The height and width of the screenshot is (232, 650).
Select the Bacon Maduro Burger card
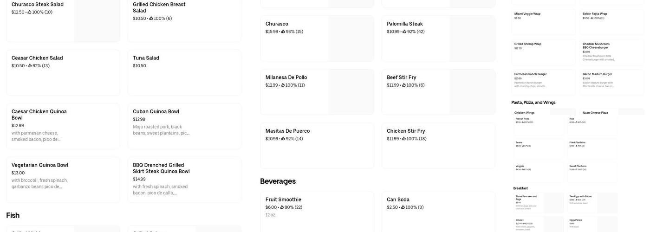[x=611, y=82]
